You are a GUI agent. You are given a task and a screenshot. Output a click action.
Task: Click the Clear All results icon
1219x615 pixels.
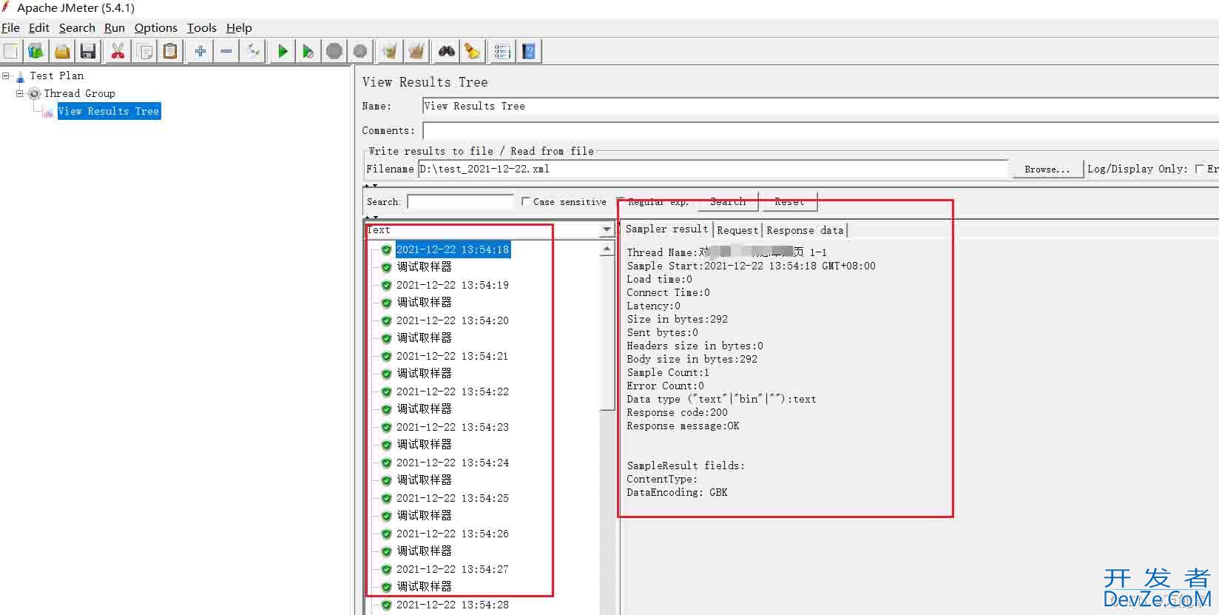click(x=416, y=51)
